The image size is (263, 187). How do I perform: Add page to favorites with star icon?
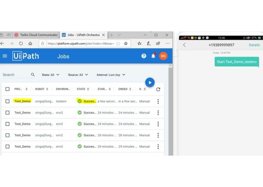click(x=126, y=44)
